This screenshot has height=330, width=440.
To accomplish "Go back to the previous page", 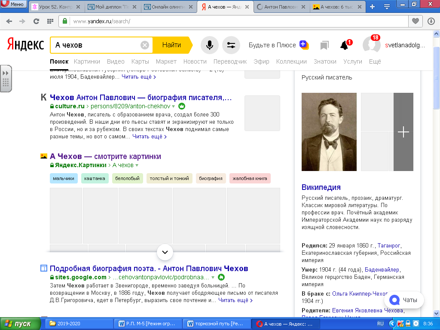I will (9, 21).
